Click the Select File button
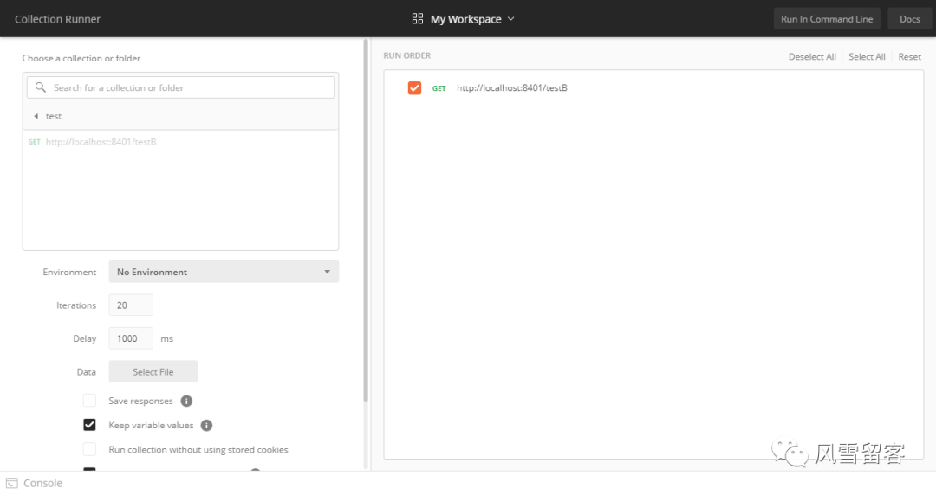 click(153, 371)
